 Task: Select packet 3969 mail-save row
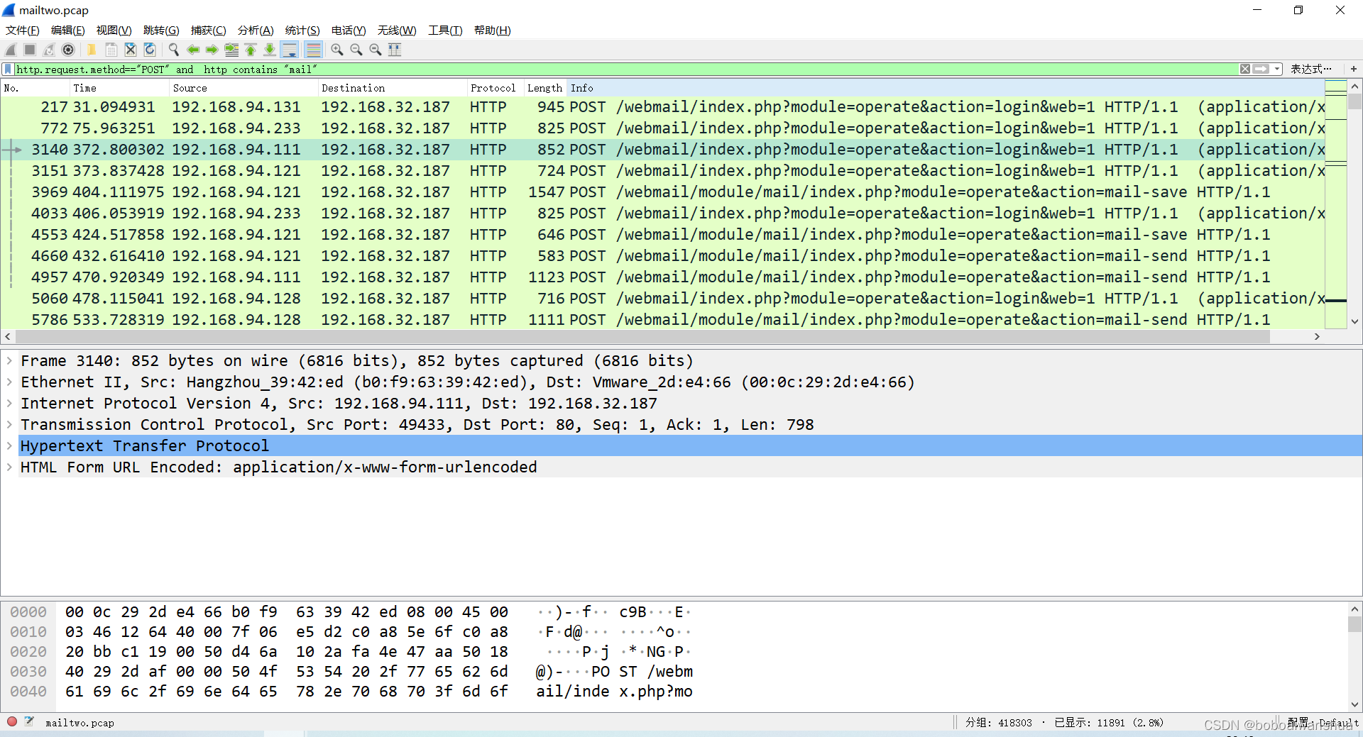(662, 192)
